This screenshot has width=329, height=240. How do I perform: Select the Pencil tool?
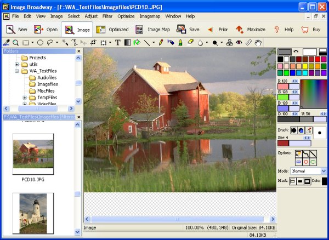(161, 42)
